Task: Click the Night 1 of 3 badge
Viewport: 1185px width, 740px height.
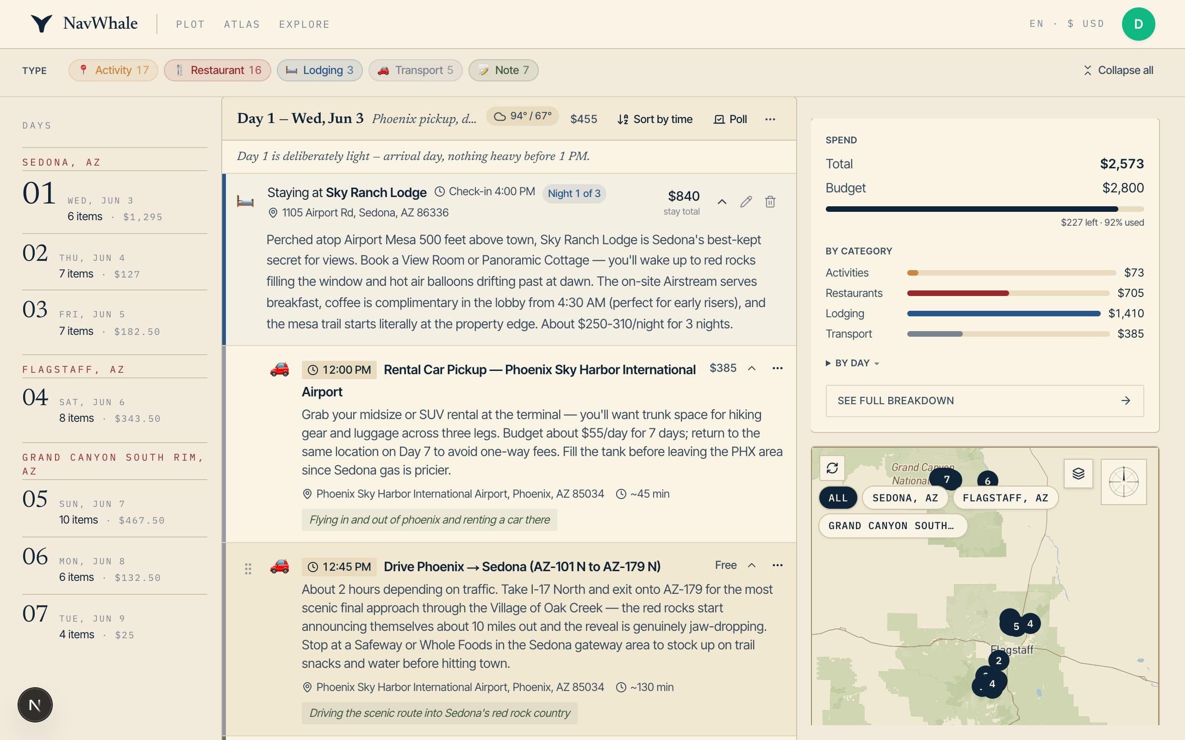Action: 574,193
